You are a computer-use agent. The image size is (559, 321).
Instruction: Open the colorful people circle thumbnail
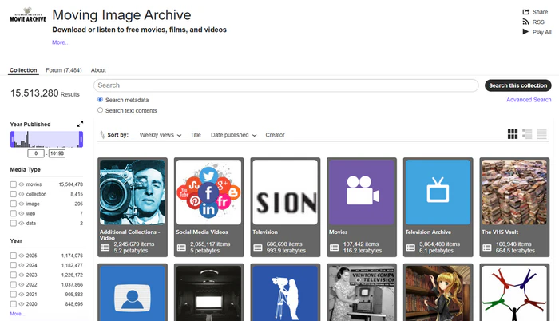pos(514,293)
